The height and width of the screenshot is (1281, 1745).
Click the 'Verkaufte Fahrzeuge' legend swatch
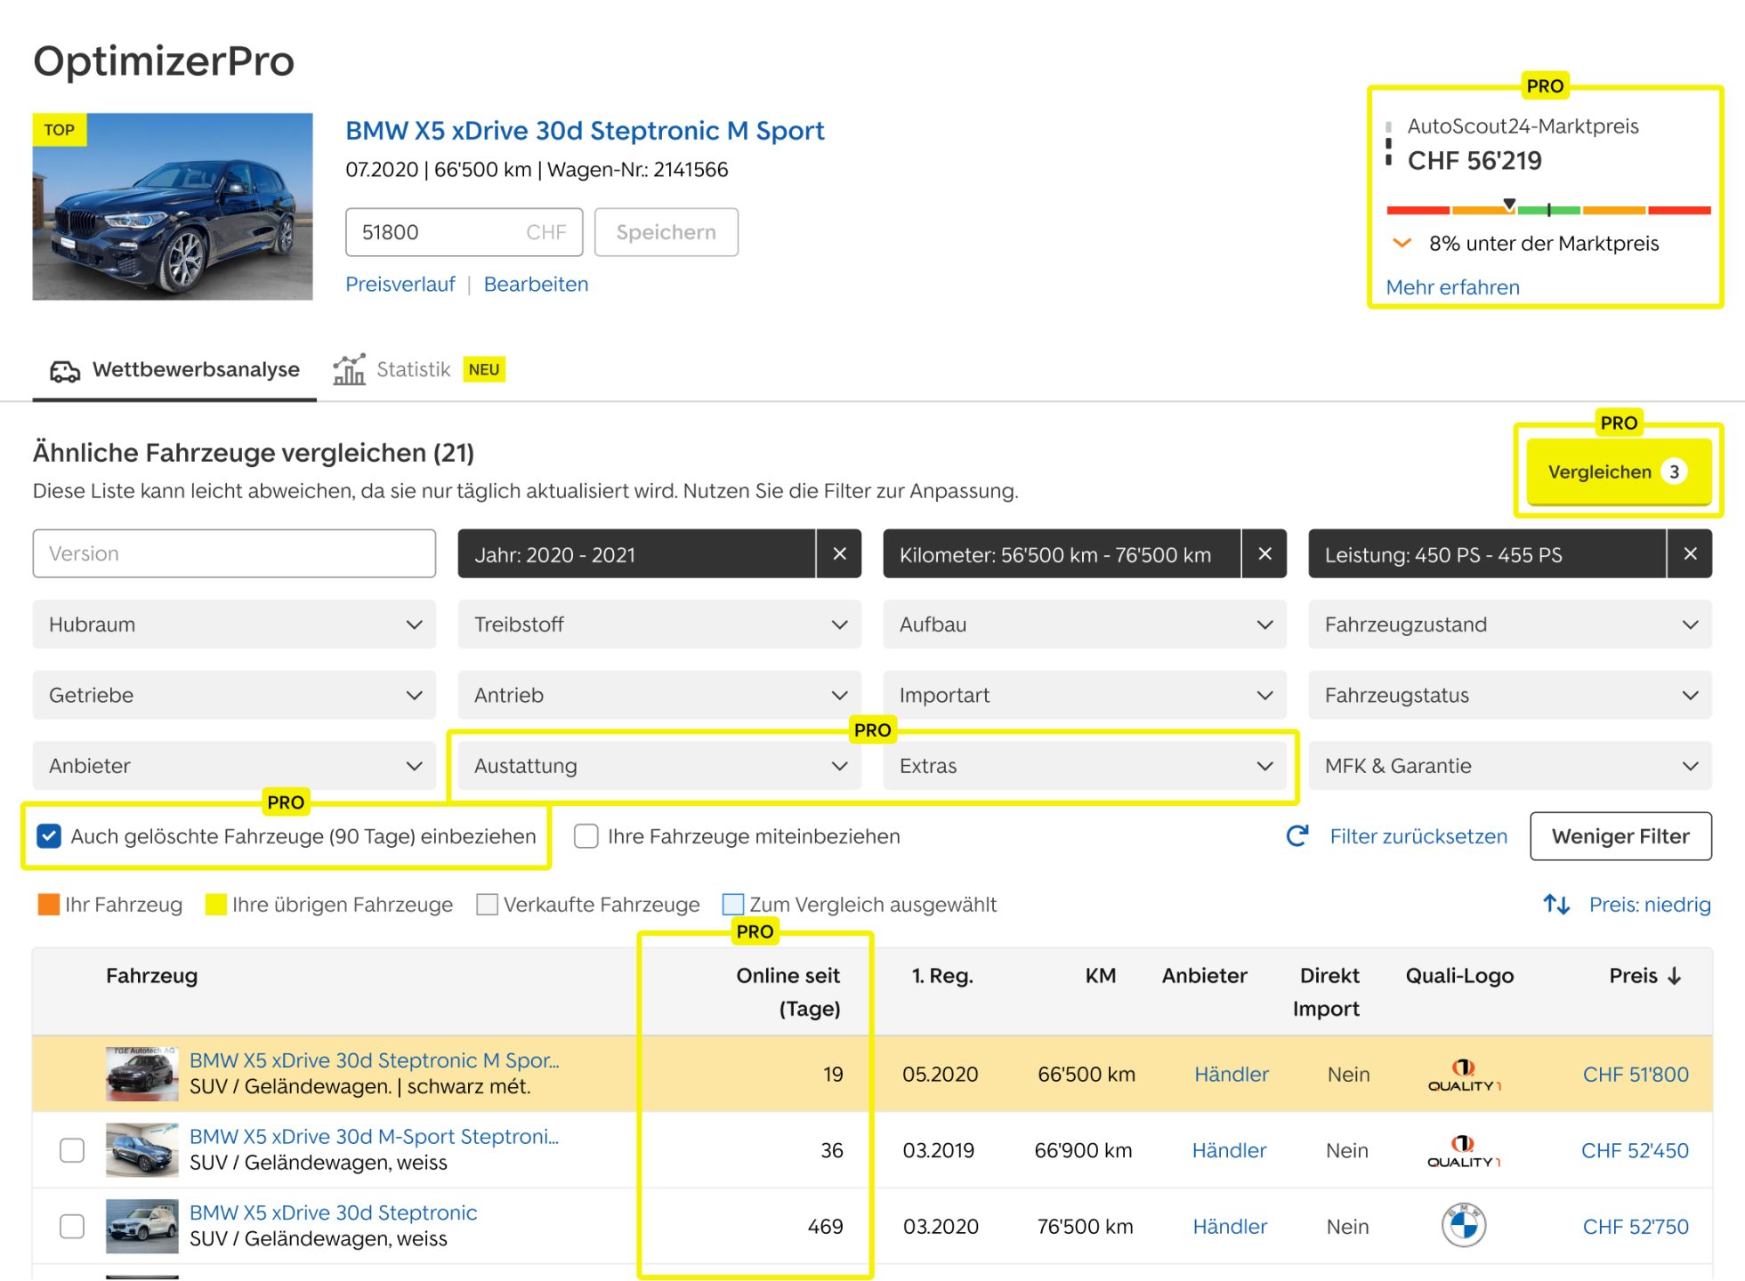487,905
